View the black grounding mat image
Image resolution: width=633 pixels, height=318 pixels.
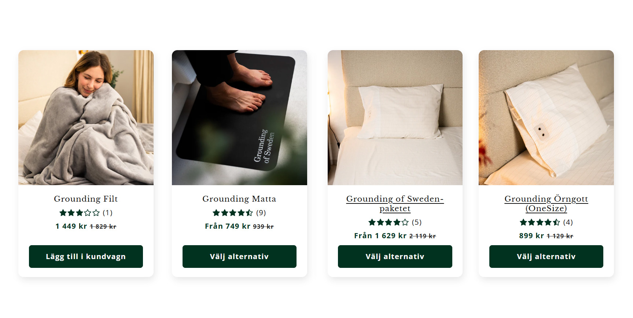[x=239, y=117]
